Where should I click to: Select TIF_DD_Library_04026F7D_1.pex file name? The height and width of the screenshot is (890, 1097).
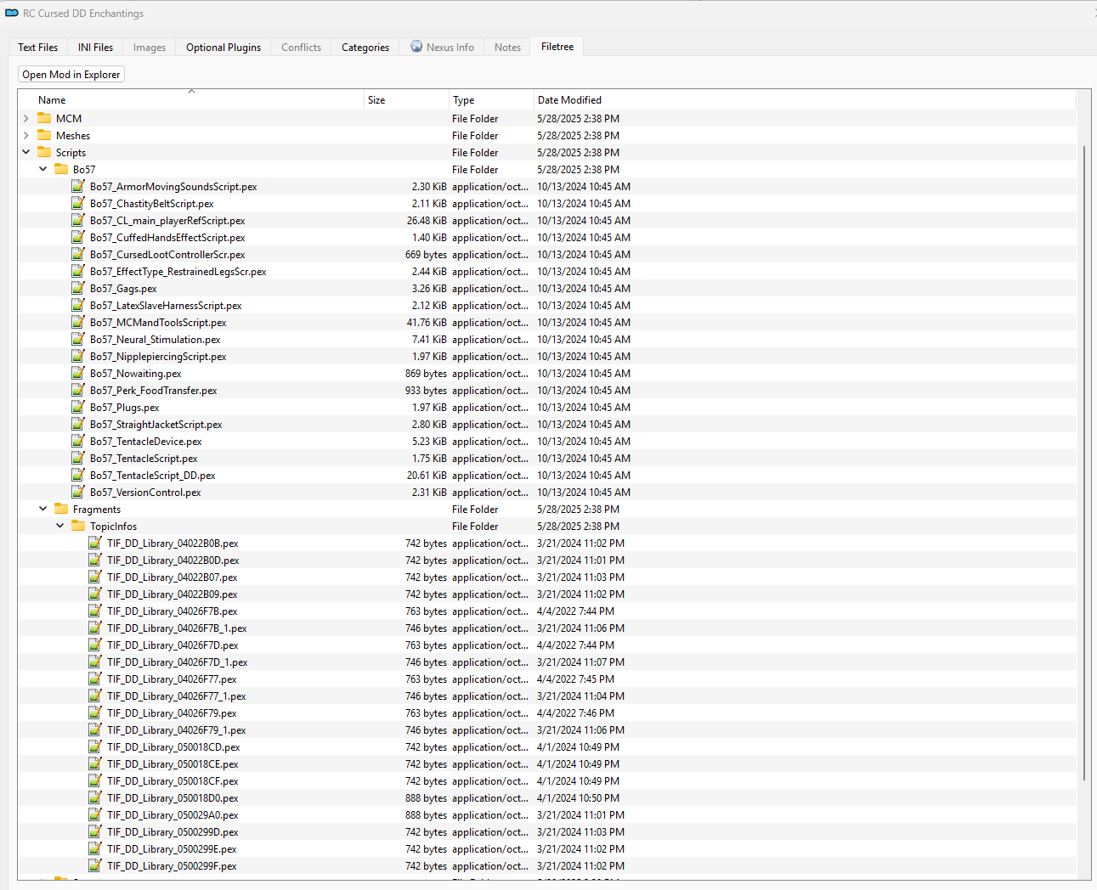click(178, 662)
